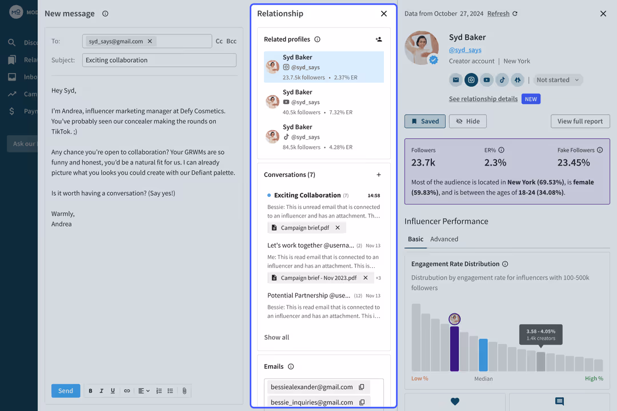The height and width of the screenshot is (411, 617).
Task: Remove Campaign brief - Nov 2023.pdf attachment
Action: [x=366, y=277]
